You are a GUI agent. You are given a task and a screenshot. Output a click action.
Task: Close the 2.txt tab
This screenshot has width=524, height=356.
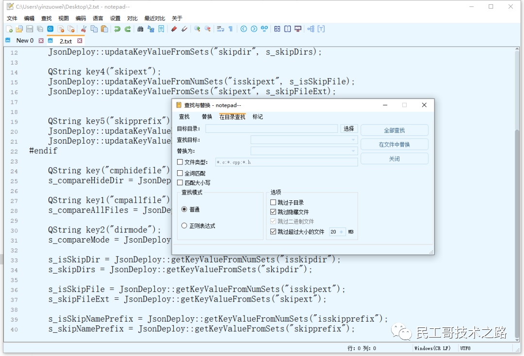[x=80, y=41]
